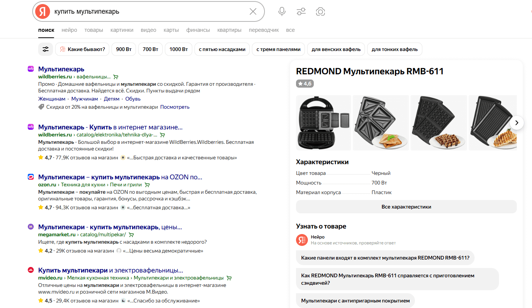The image size is (532, 308).
Task: Open megamarket 'Мультипекари - купить мультипекарь, цены' link
Action: (x=110, y=227)
